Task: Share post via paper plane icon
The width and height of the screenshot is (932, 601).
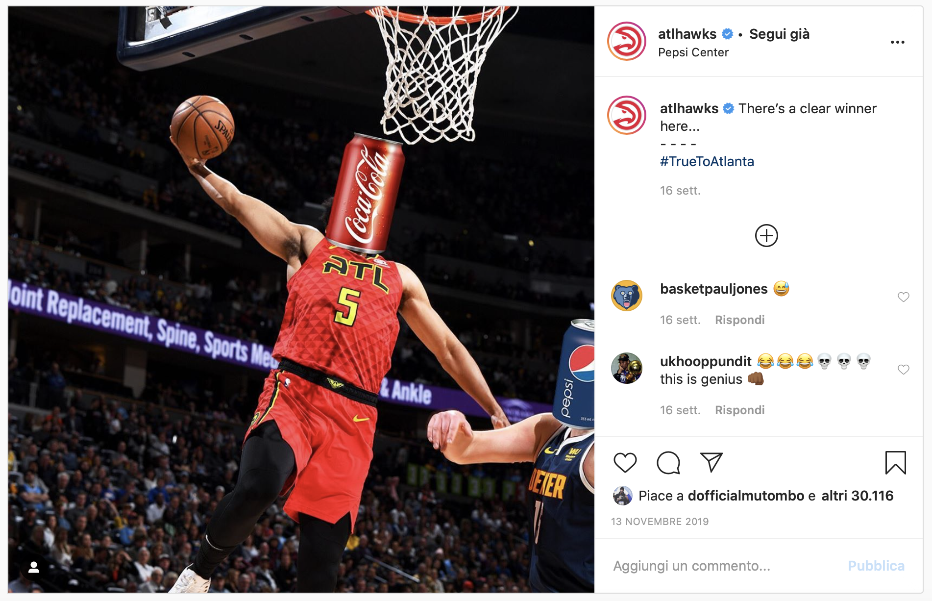Action: click(x=711, y=462)
